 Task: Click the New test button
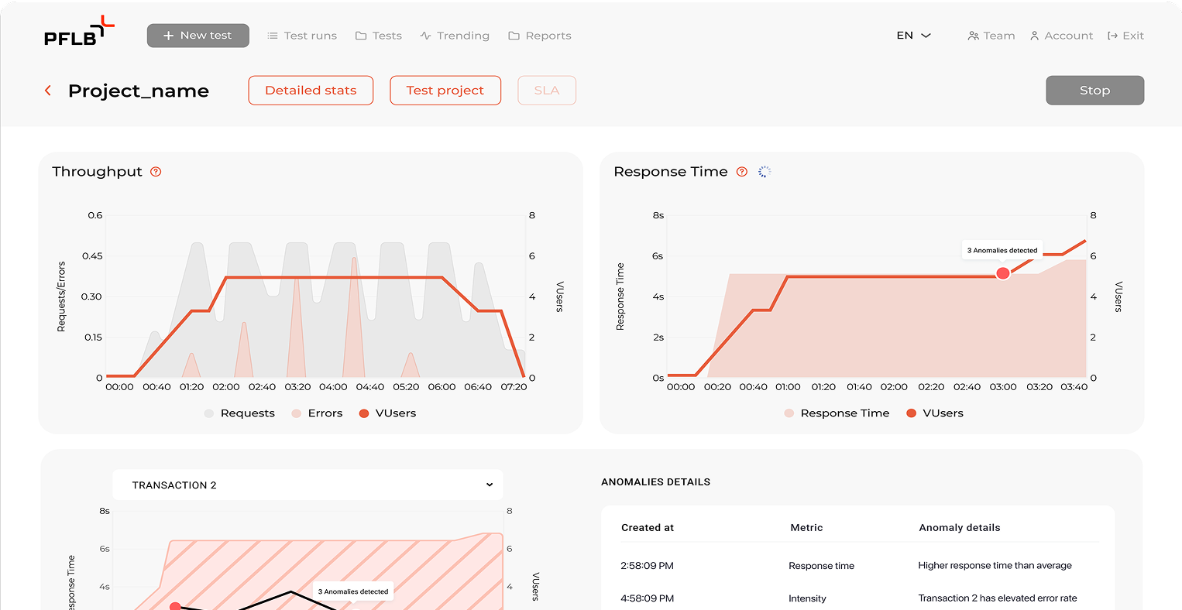point(198,36)
